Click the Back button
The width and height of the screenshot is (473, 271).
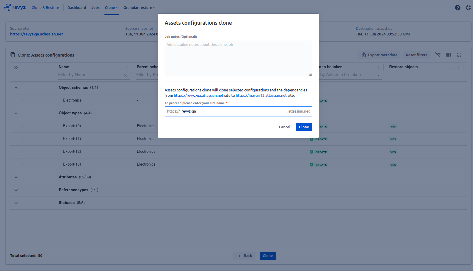pos(245,256)
